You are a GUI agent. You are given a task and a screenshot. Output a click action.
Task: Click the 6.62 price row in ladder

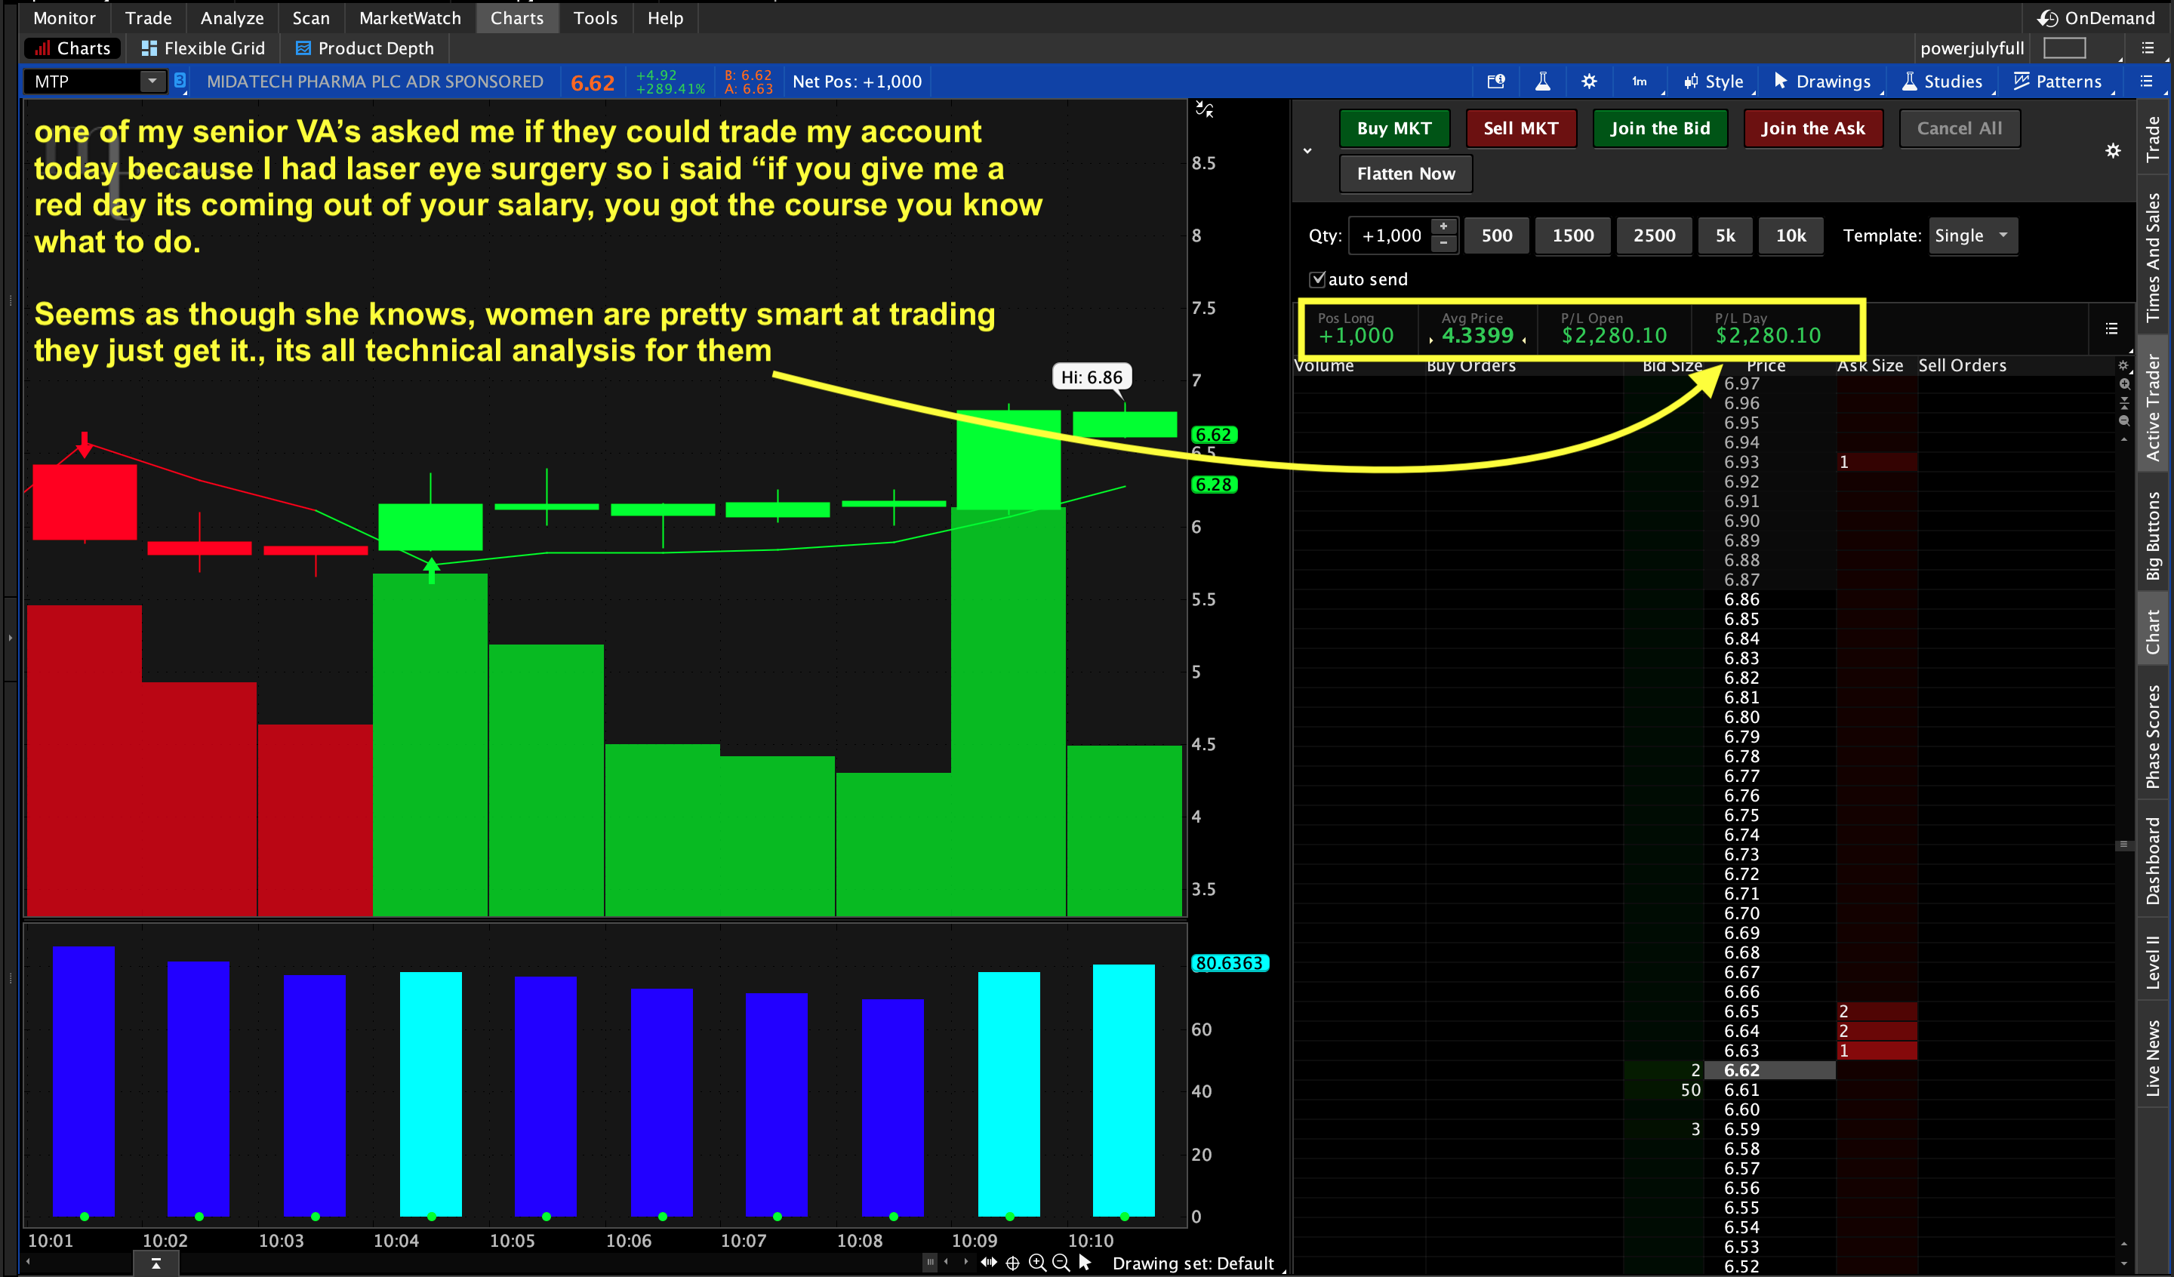click(1741, 1070)
